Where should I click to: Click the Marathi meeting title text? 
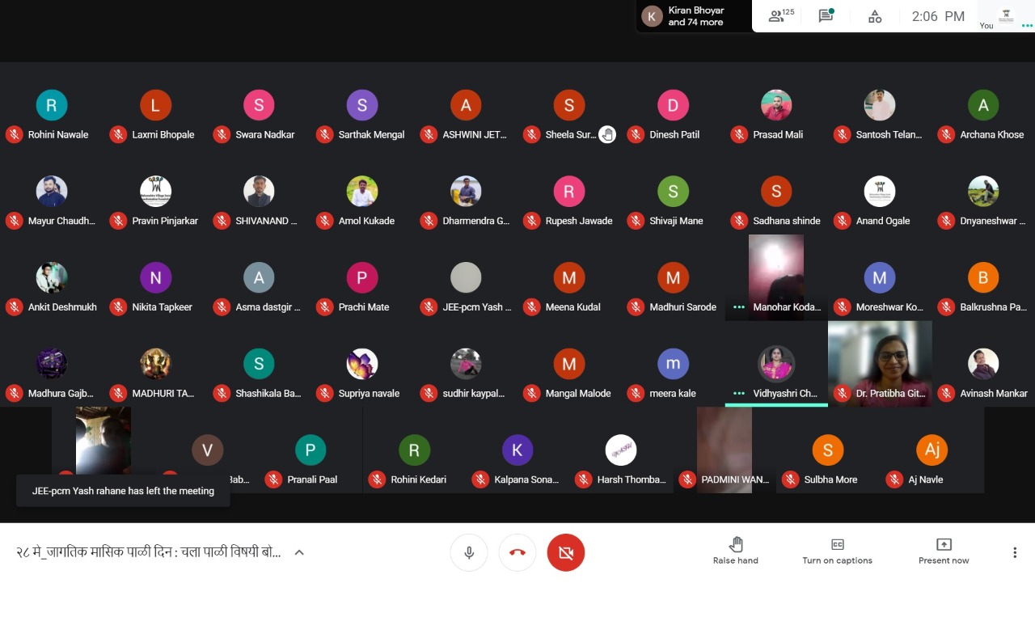(x=149, y=553)
